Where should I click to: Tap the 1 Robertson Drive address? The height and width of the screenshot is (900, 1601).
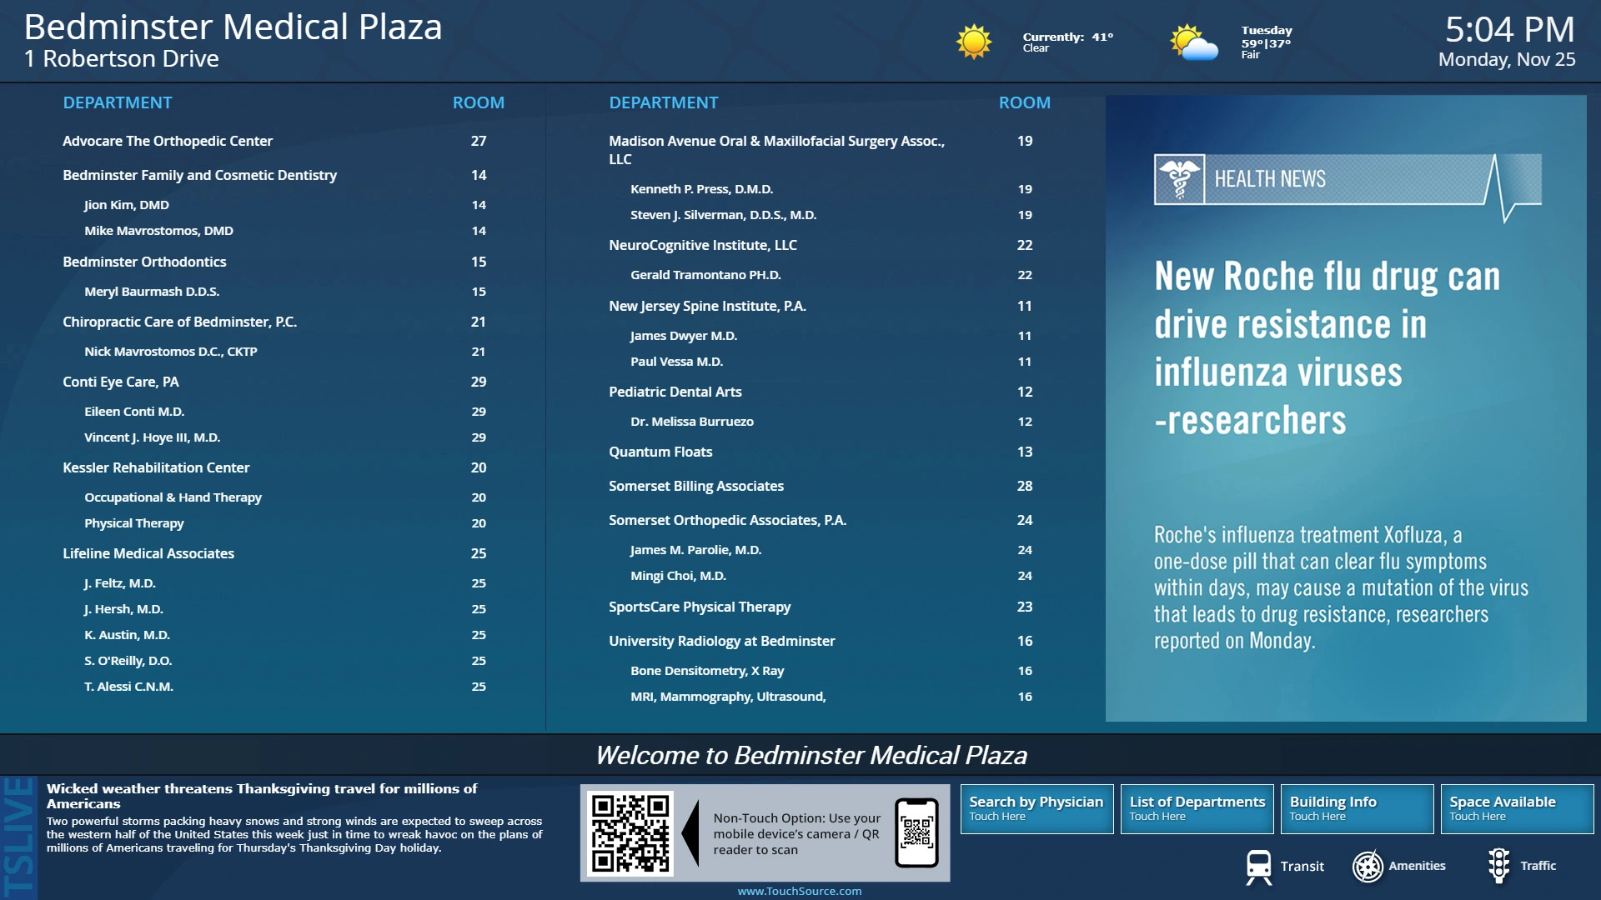(x=122, y=58)
